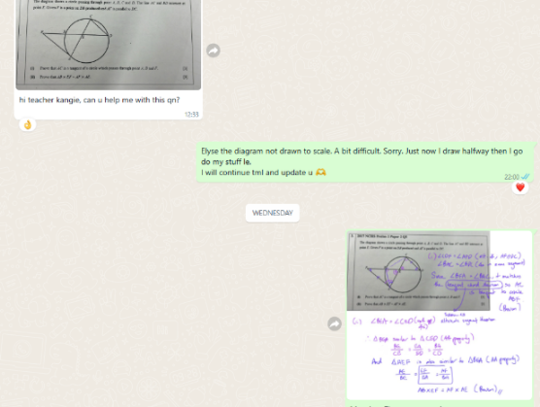Forward the outgoing handwritten solution image
Viewport: 540px width, 407px height.
(334, 323)
